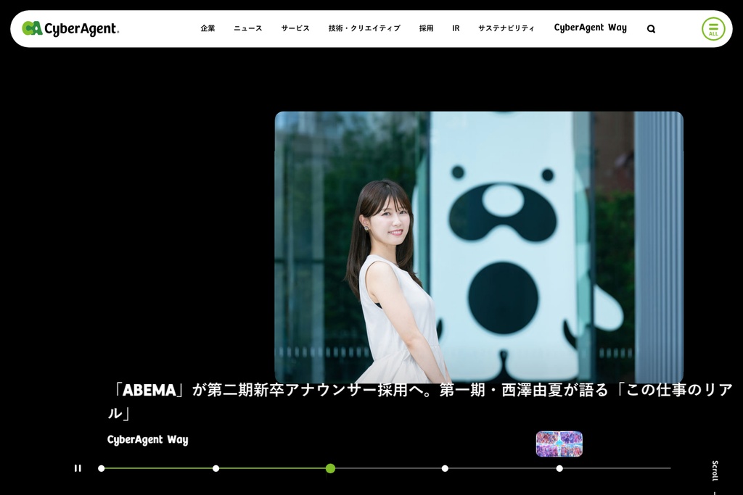This screenshot has height=495, width=743.
Task: Select the active green slide dot
Action: coord(330,468)
